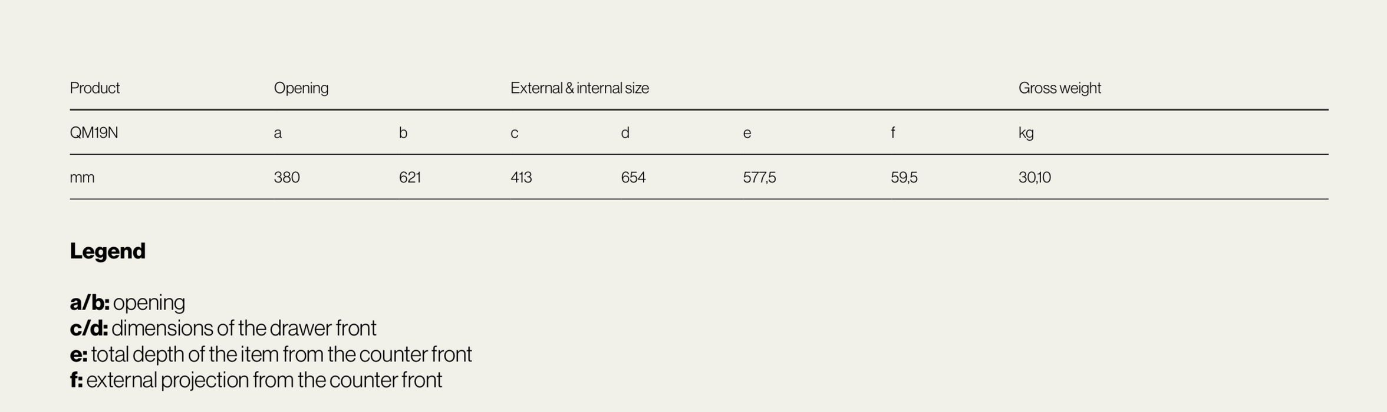Click the kg unit cell
Image resolution: width=1387 pixels, height=412 pixels.
(x=1026, y=133)
